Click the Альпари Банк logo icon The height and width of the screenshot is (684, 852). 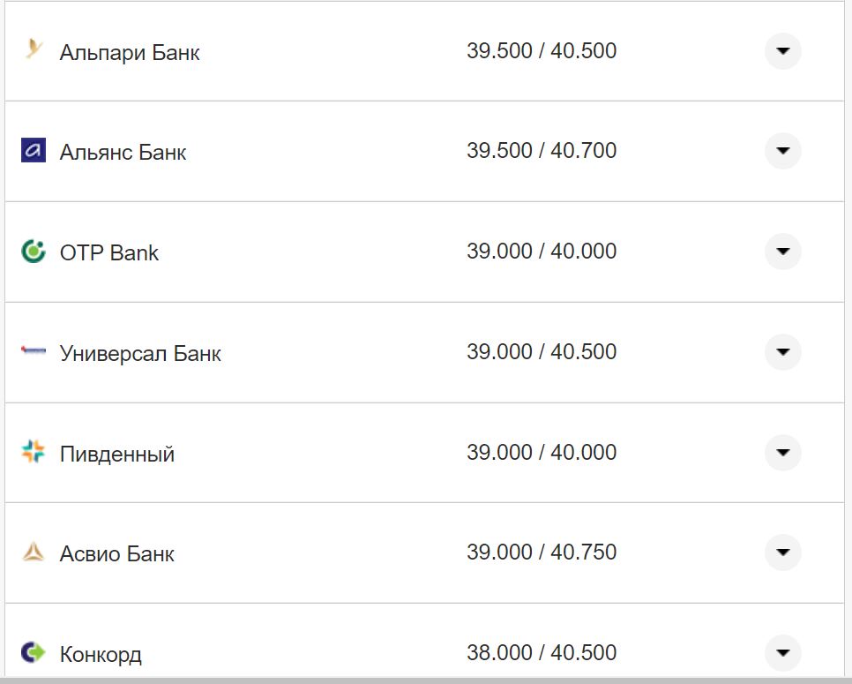click(x=34, y=50)
